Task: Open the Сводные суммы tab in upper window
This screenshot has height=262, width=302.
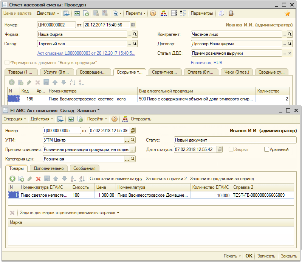Action: [x=271, y=72]
